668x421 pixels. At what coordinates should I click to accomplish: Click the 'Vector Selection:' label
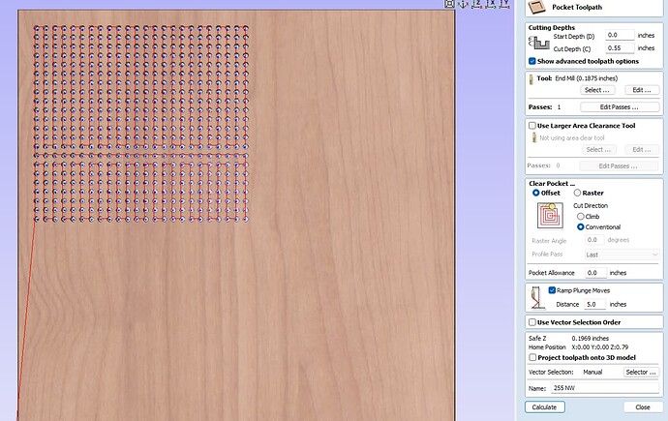pyautogui.click(x=551, y=372)
